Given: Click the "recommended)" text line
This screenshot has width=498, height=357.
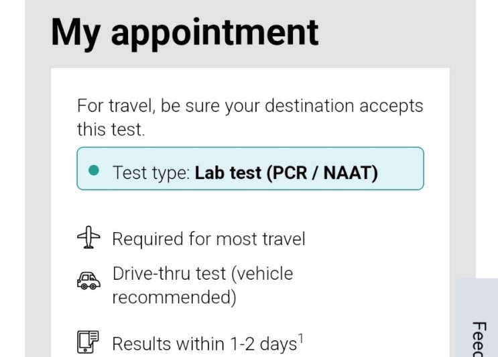Looking at the screenshot, I should coord(174,297).
